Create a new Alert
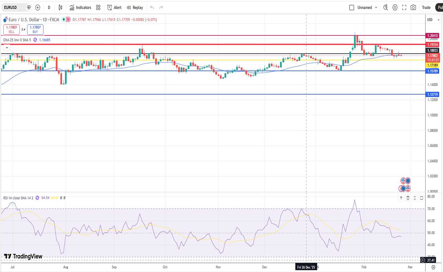443x272 pixels. (114, 8)
